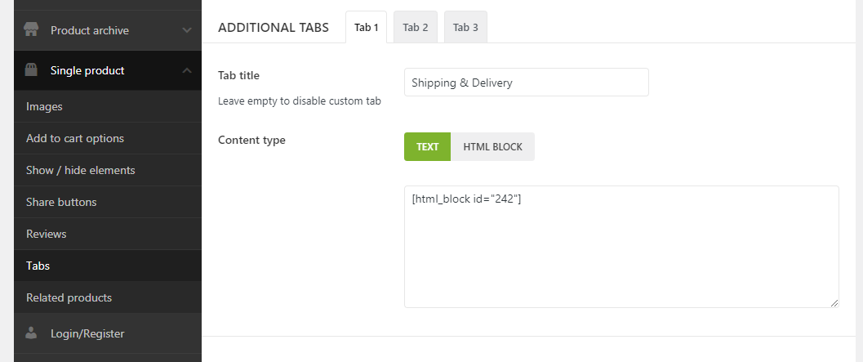Viewport: 863px width, 362px height.
Task: Select the Tabs submenu item
Action: [38, 266]
